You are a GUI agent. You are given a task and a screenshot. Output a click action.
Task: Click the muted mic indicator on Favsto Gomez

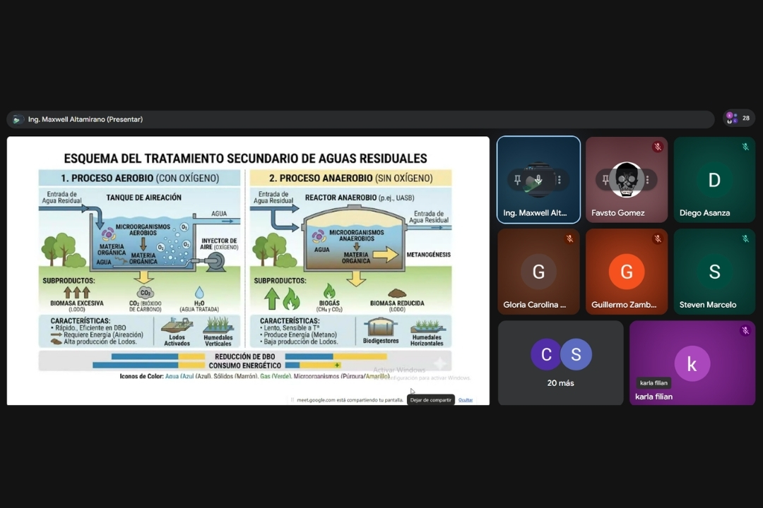pos(658,146)
